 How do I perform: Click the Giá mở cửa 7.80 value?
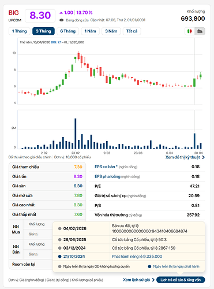78,195
